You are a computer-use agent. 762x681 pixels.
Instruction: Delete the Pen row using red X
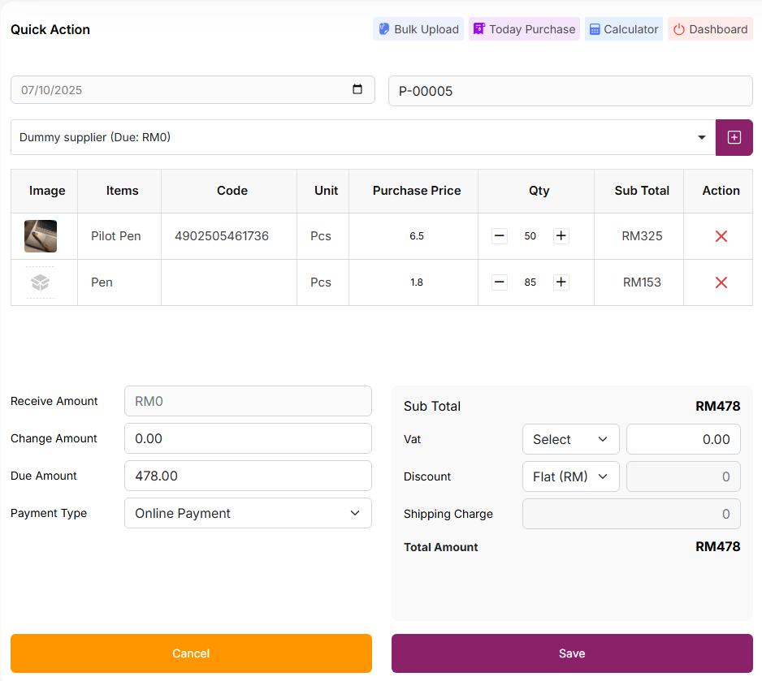[721, 282]
